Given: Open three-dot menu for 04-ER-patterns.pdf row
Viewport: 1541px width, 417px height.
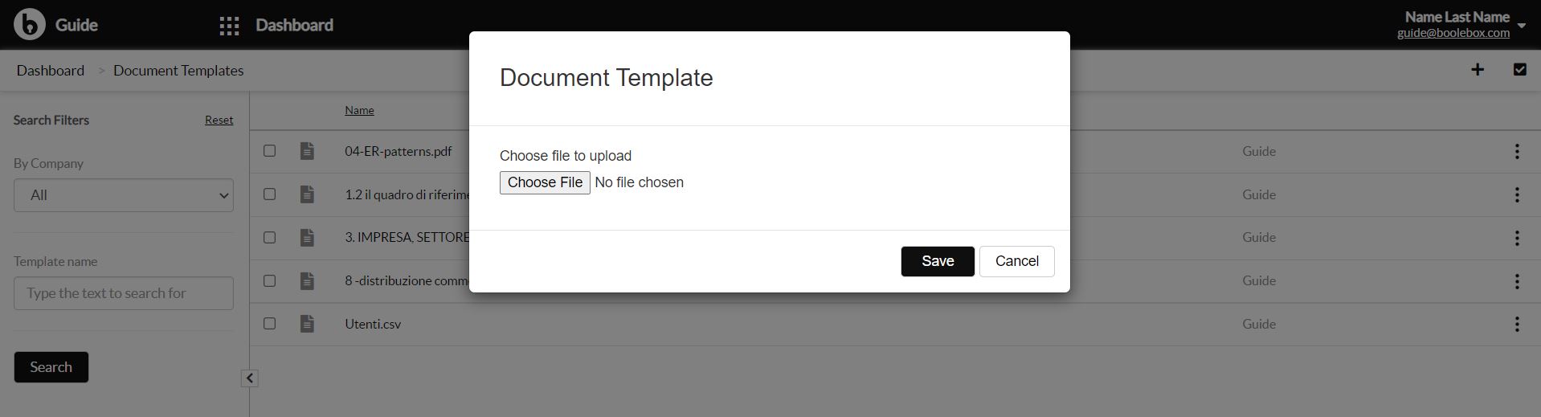Looking at the screenshot, I should pyautogui.click(x=1517, y=151).
